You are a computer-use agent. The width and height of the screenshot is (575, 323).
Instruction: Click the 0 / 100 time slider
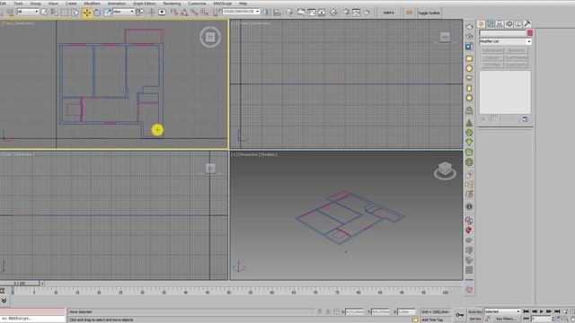[x=20, y=284]
